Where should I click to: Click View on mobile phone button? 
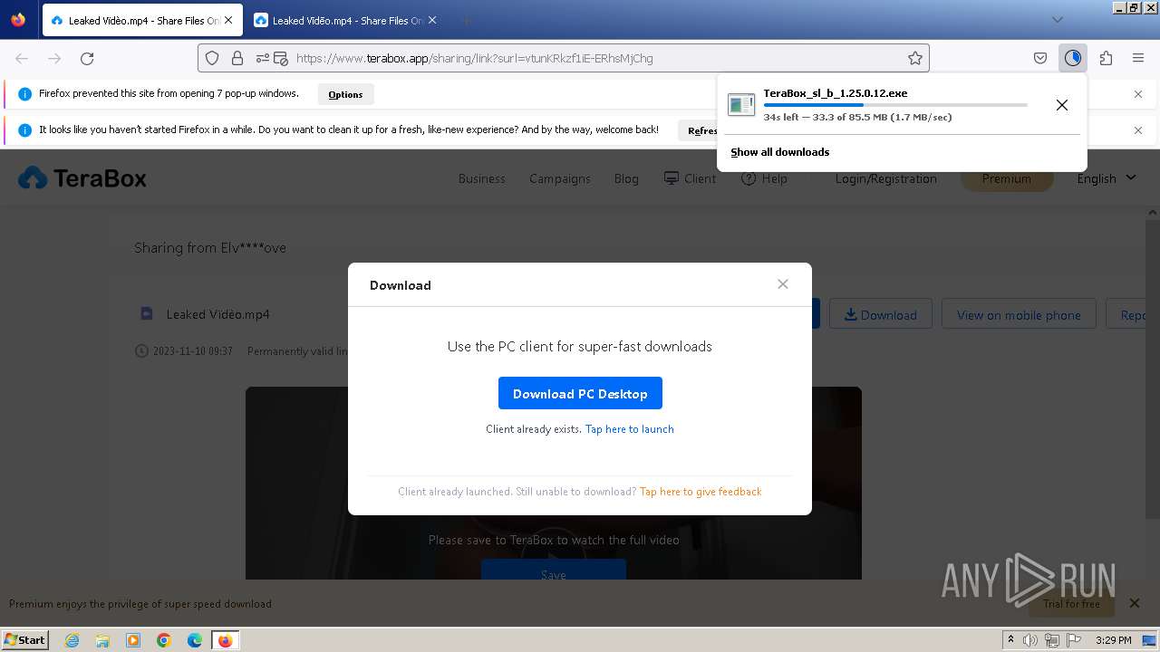coord(1019,314)
